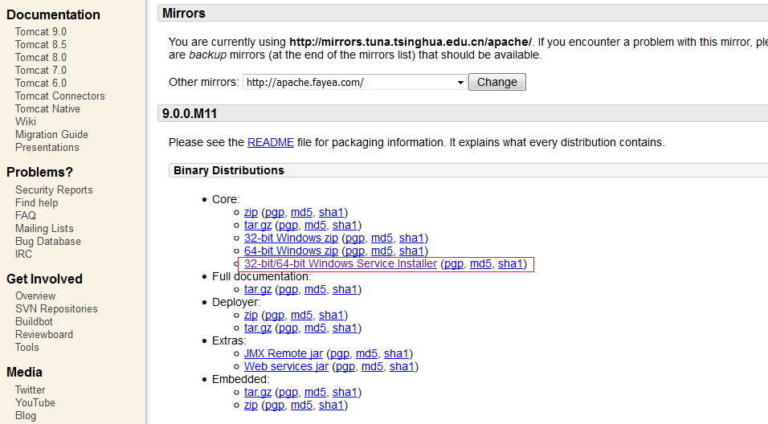The width and height of the screenshot is (768, 424).
Task: Open sha1 for Full documentation tar.gz
Action: tap(345, 289)
